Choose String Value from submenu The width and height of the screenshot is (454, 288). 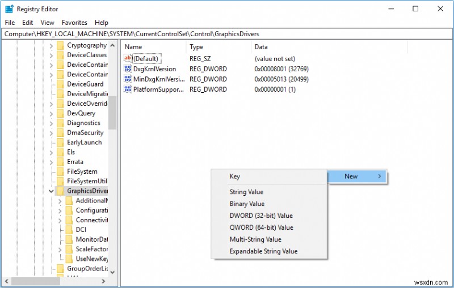[x=269, y=192]
